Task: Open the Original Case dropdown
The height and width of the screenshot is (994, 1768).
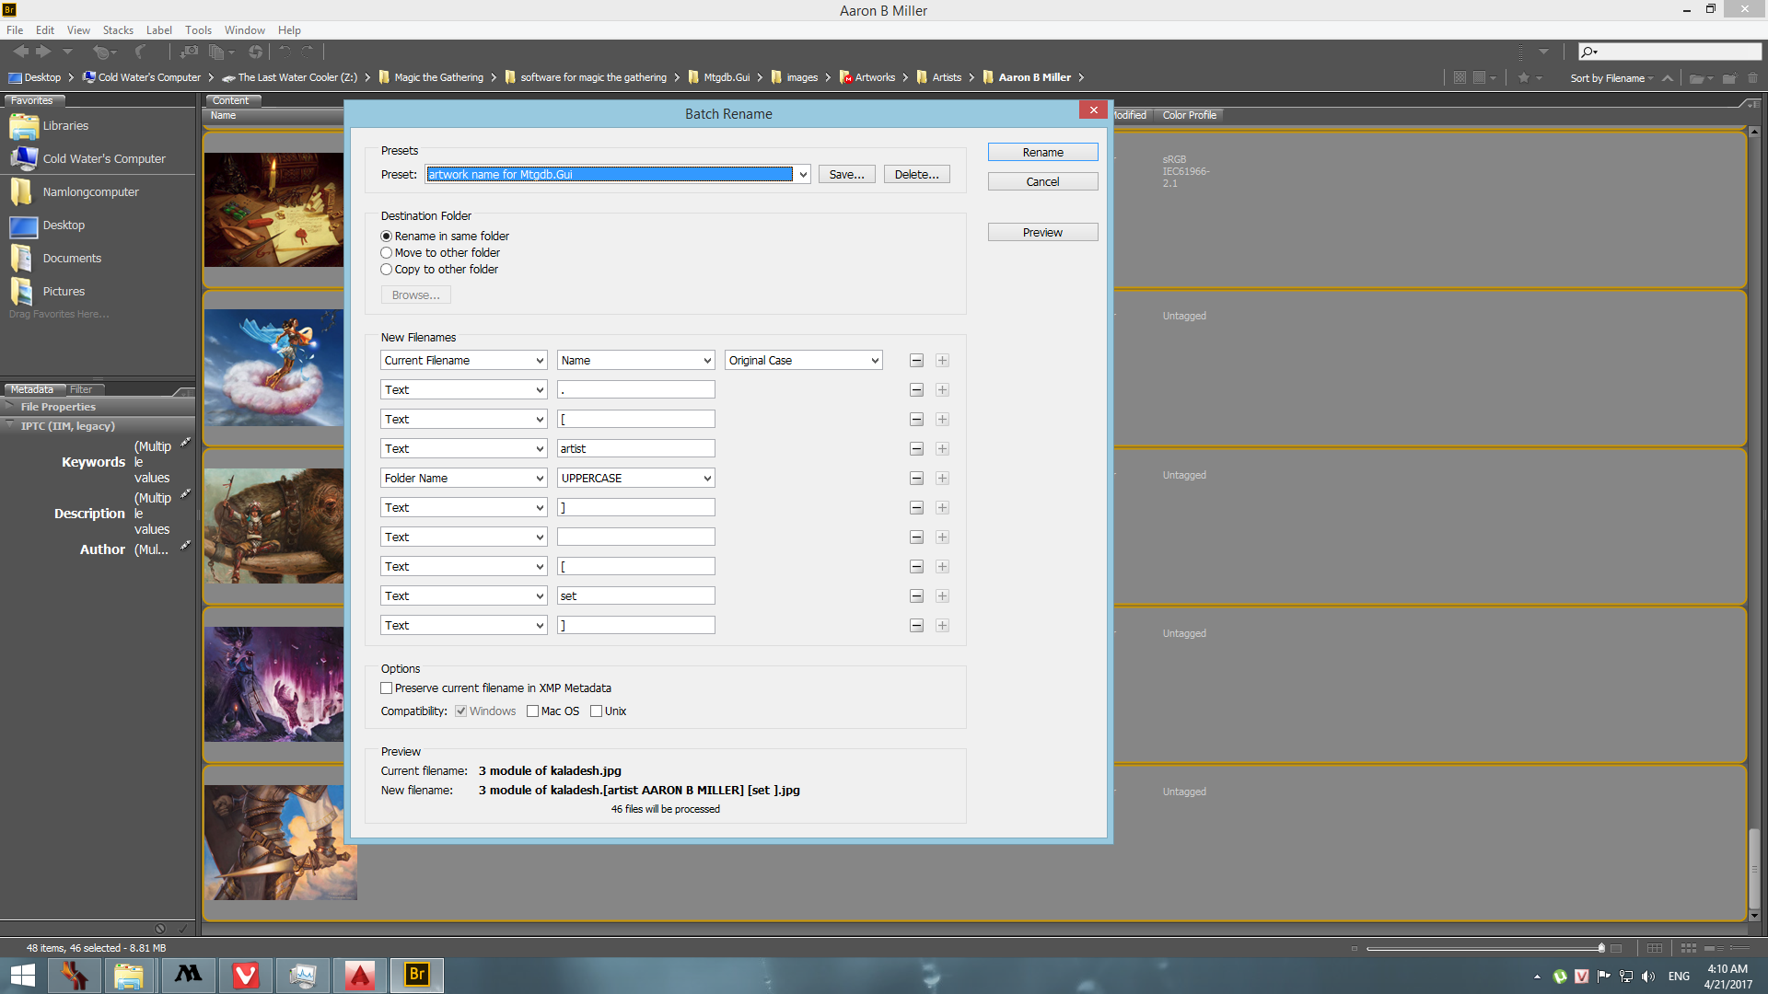Action: 875,361
